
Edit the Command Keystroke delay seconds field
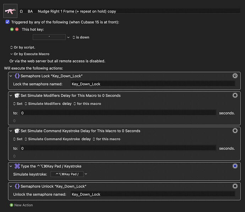coord(118,148)
